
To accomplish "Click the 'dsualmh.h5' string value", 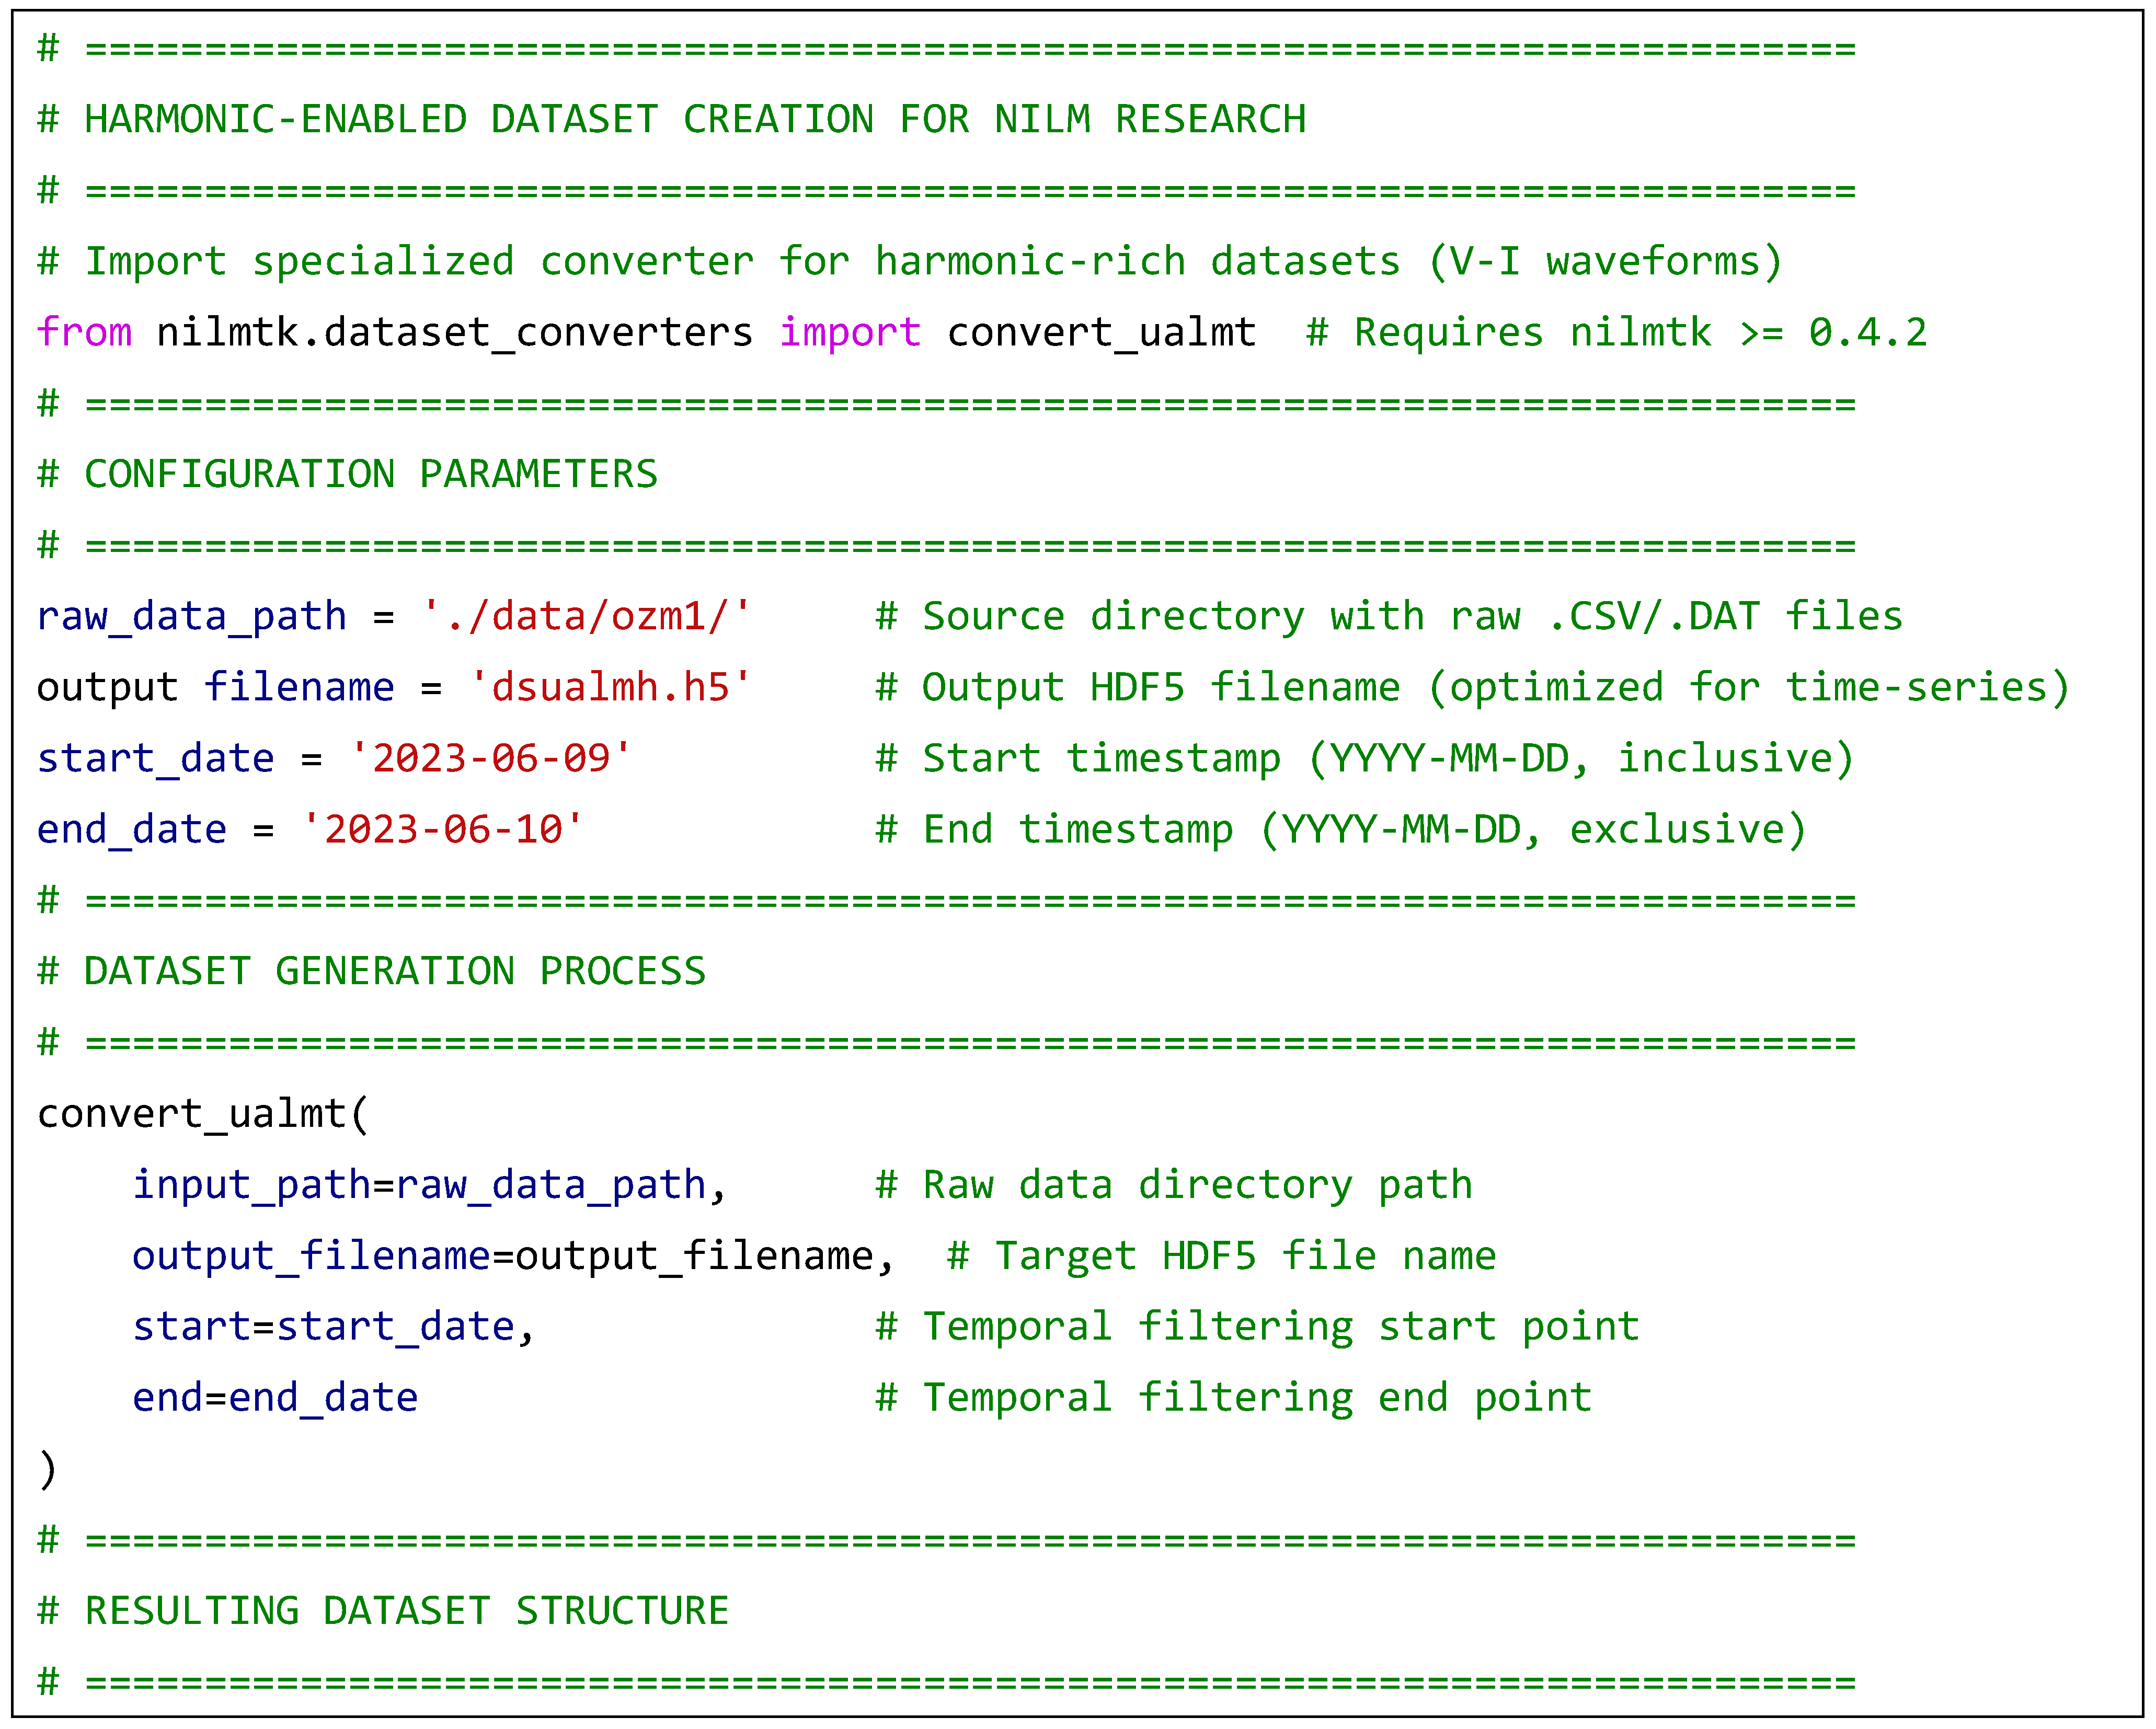I will [x=610, y=687].
